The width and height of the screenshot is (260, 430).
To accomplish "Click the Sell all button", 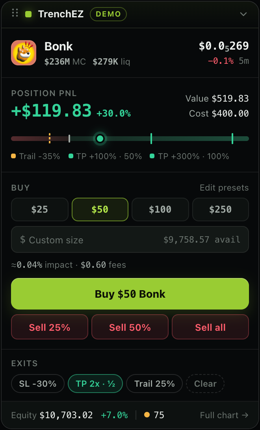I will pyautogui.click(x=210, y=327).
